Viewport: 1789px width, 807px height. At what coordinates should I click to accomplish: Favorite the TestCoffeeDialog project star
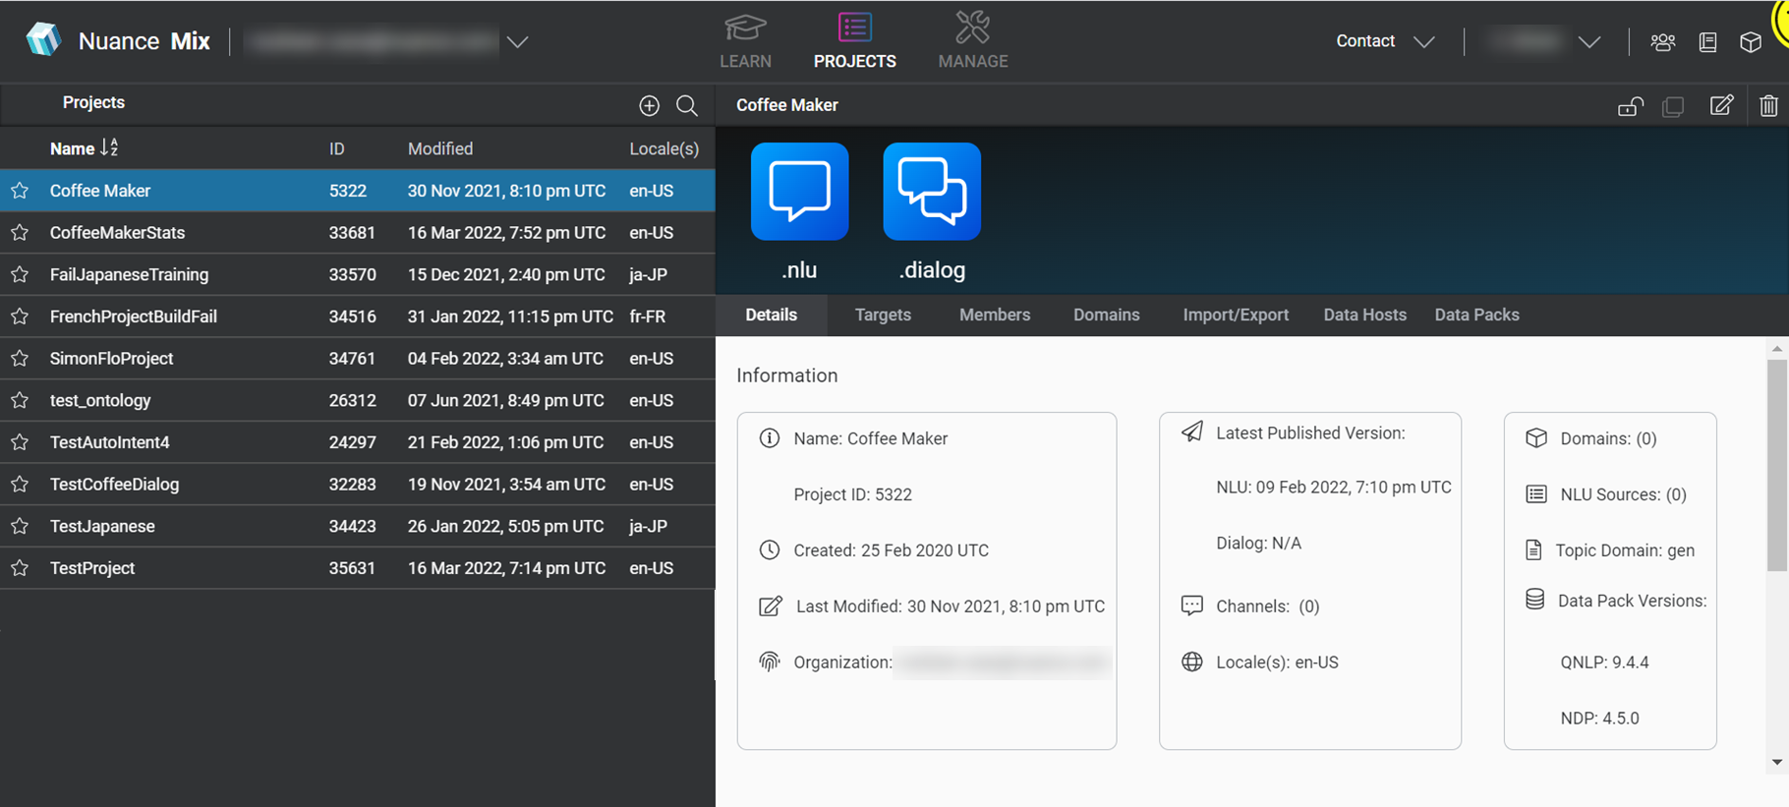pyautogui.click(x=20, y=485)
